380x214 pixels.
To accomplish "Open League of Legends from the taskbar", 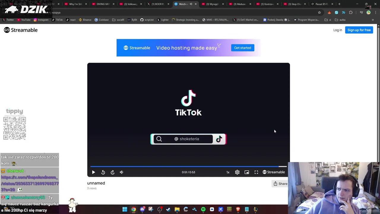I will coord(255,209).
